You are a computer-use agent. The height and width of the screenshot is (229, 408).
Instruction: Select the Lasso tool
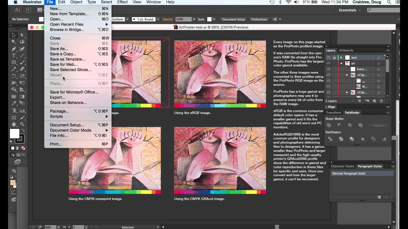(x=22, y=42)
